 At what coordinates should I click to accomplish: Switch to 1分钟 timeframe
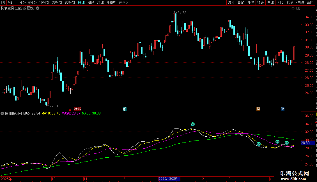(21, 3)
